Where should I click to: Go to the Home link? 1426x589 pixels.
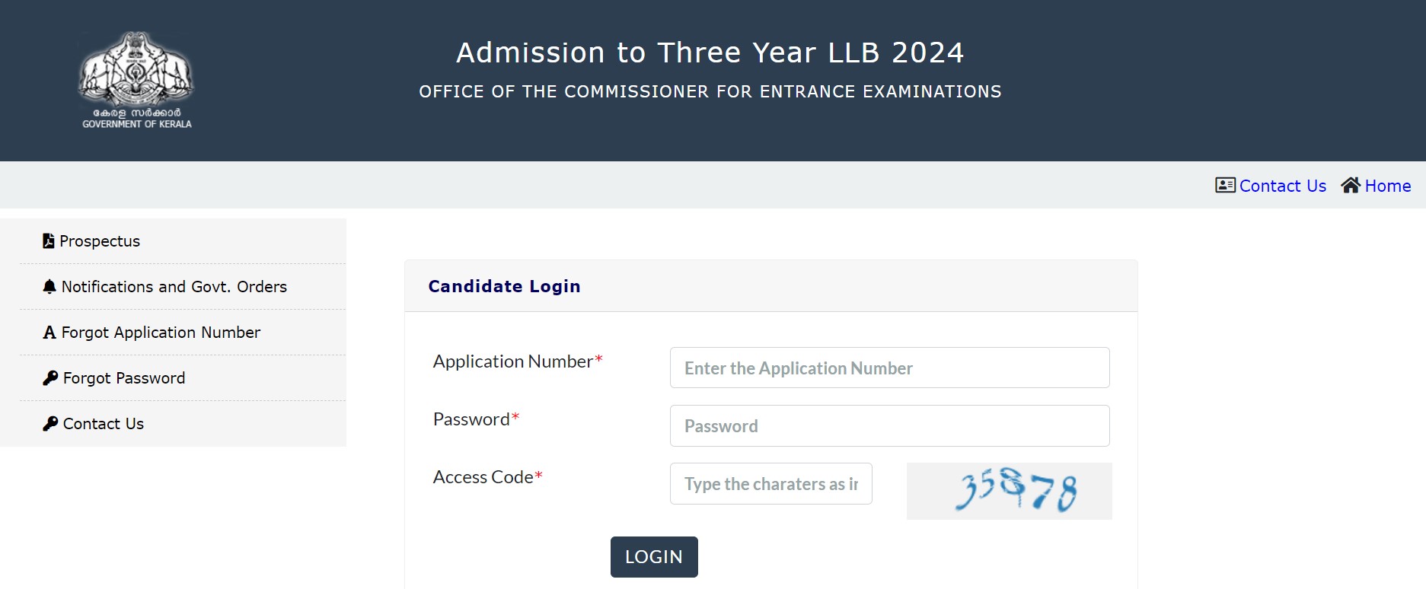point(1387,186)
